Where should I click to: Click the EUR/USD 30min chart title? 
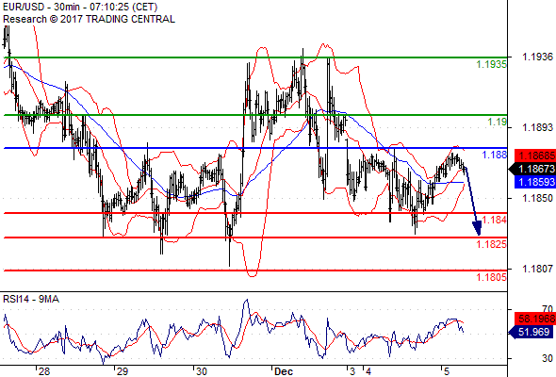(x=80, y=7)
